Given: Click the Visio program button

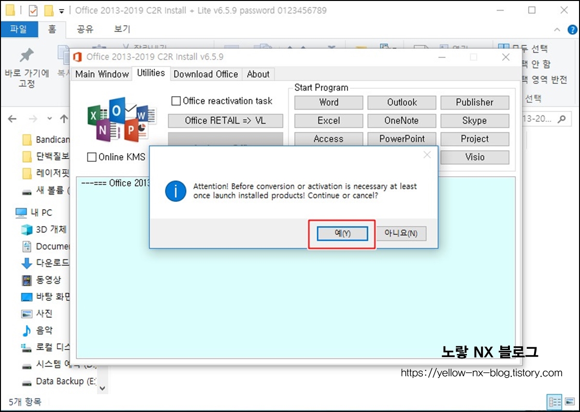Looking at the screenshot, I should (x=475, y=157).
